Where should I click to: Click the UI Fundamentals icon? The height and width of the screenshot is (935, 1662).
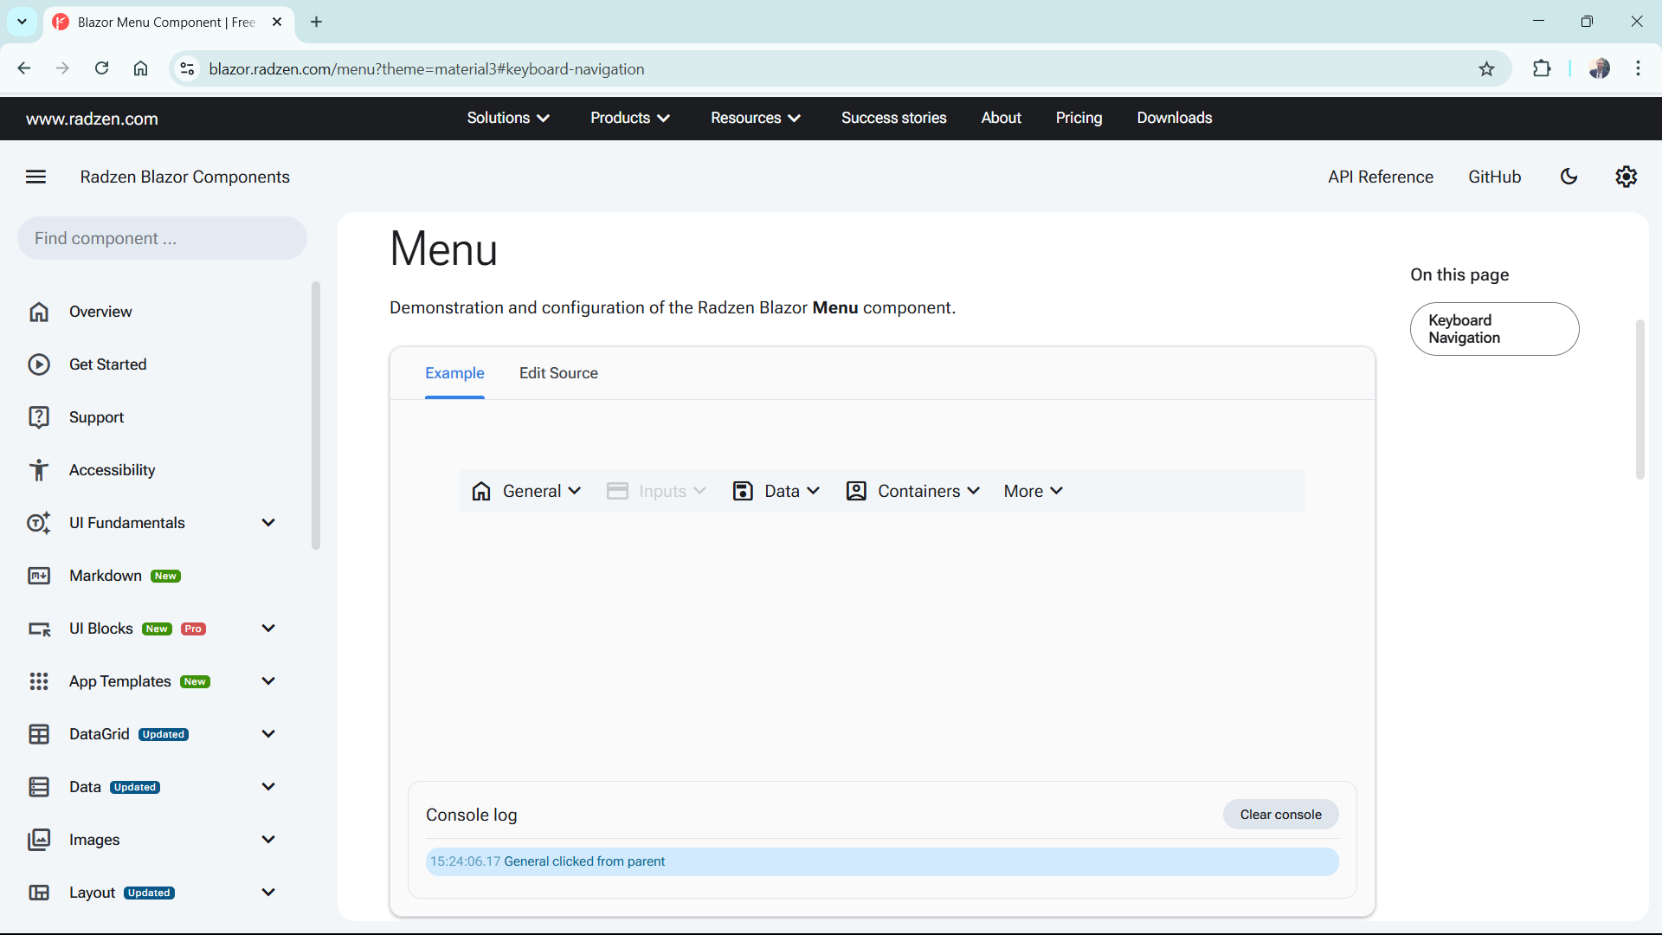[x=39, y=523]
